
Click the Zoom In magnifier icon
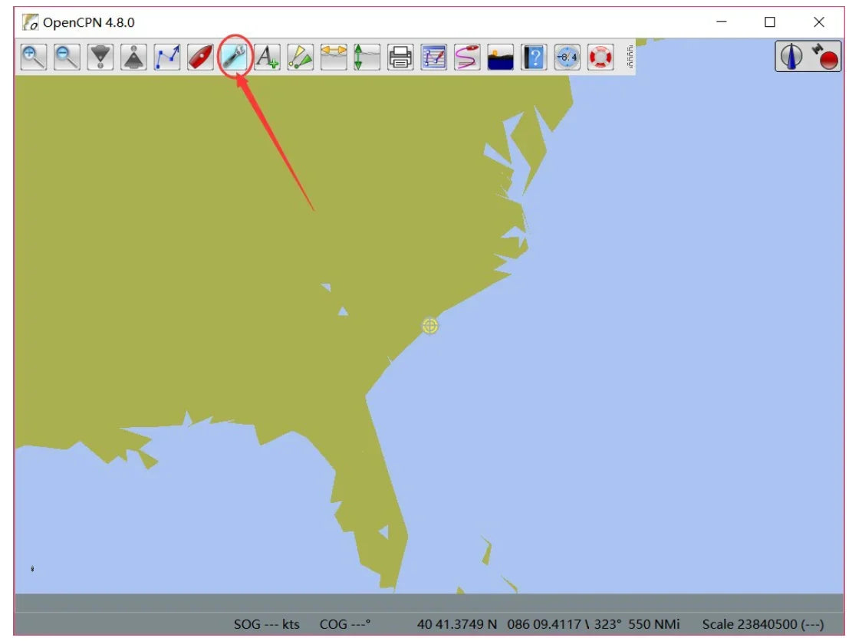click(x=34, y=57)
